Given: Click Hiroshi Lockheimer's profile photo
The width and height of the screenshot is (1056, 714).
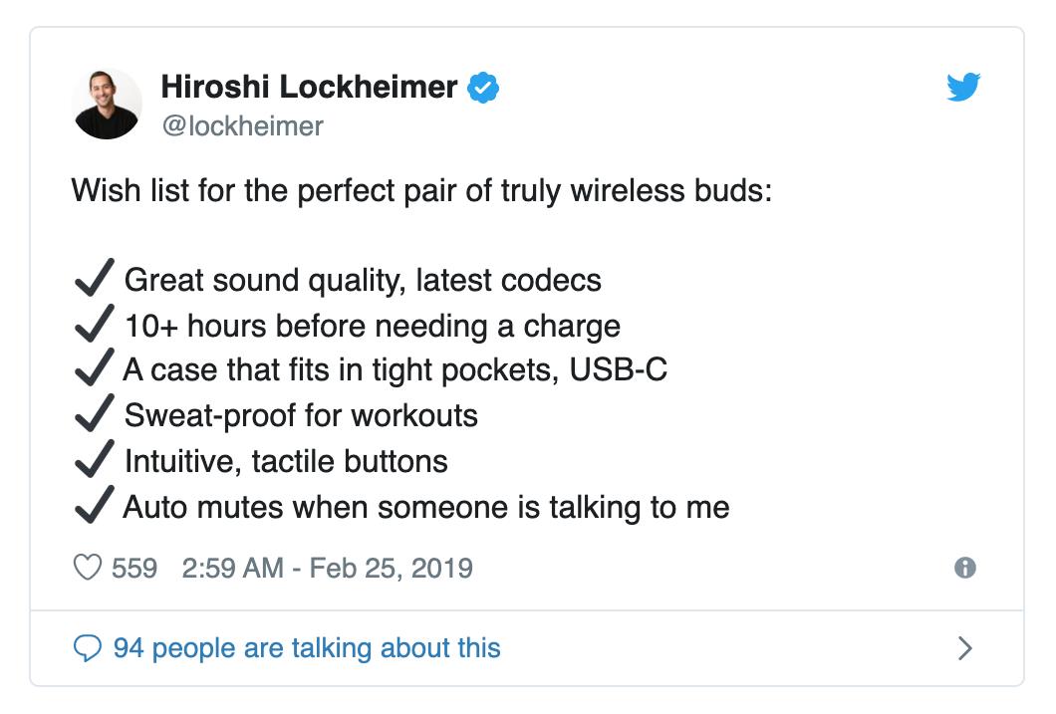Looking at the screenshot, I should (x=108, y=104).
